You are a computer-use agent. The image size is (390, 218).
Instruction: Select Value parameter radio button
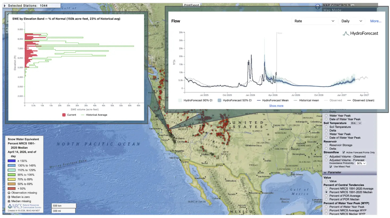tap(326, 181)
